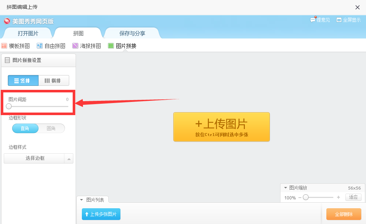
Task: Click the 模板拼图 template collage icon
Action: (4, 46)
